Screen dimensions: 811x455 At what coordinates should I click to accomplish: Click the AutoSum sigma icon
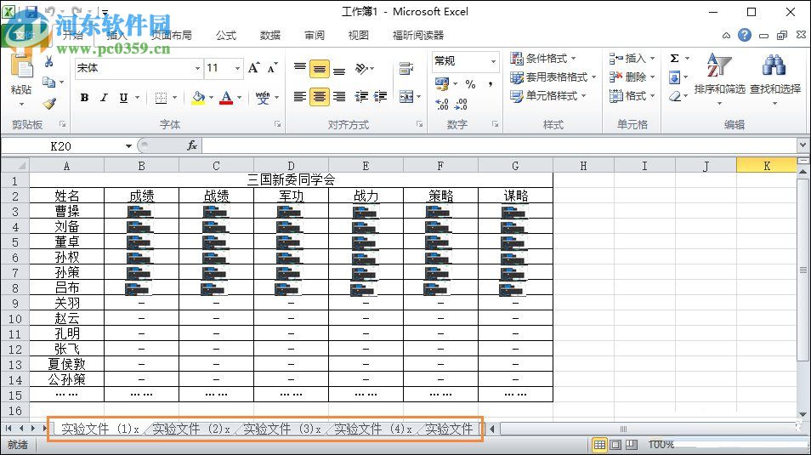(674, 59)
